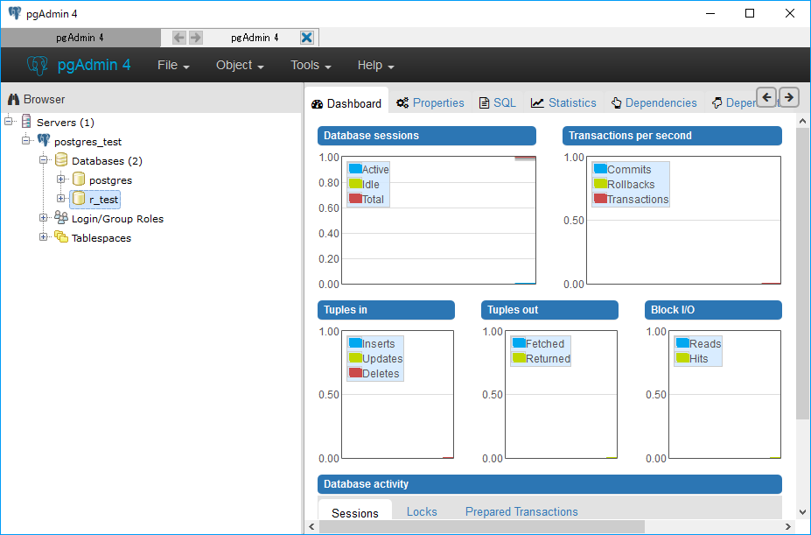
Task: Click the vertical scrollbar up arrow
Action: pyautogui.click(x=802, y=121)
